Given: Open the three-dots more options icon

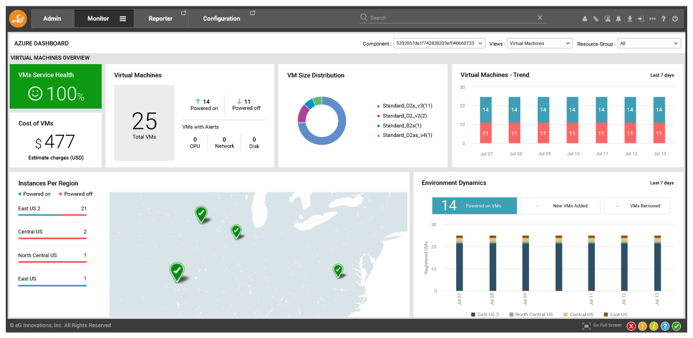Looking at the screenshot, I should pyautogui.click(x=653, y=18).
